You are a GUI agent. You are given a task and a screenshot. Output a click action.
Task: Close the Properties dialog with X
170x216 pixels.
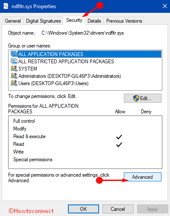[165, 6]
